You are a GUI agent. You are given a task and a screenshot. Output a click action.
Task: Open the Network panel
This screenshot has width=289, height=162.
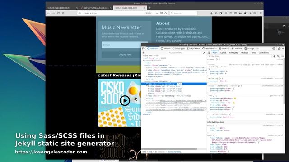coord(237,49)
